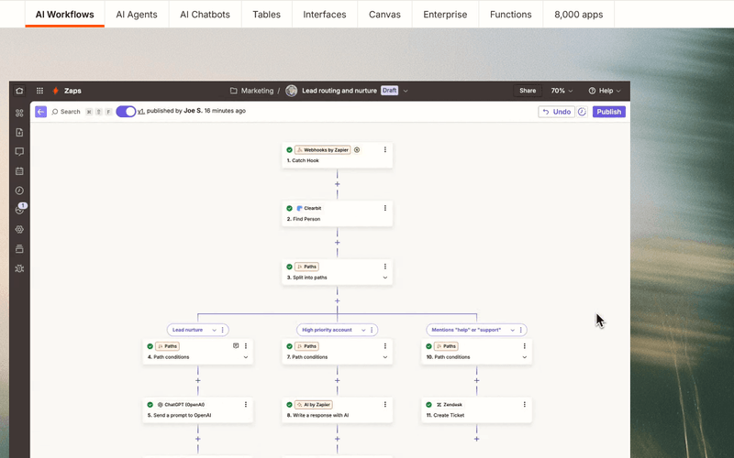Open three-dot menu on Send a prompt to OpenAI

pos(246,404)
